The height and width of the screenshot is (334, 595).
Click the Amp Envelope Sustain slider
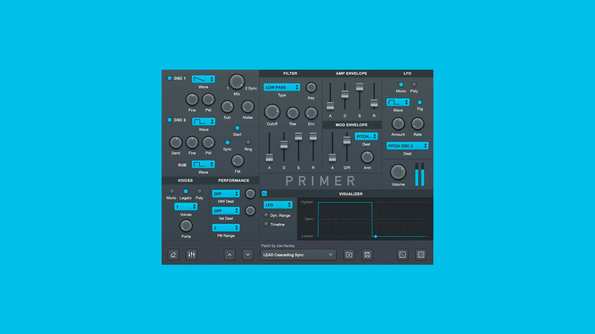point(359,87)
